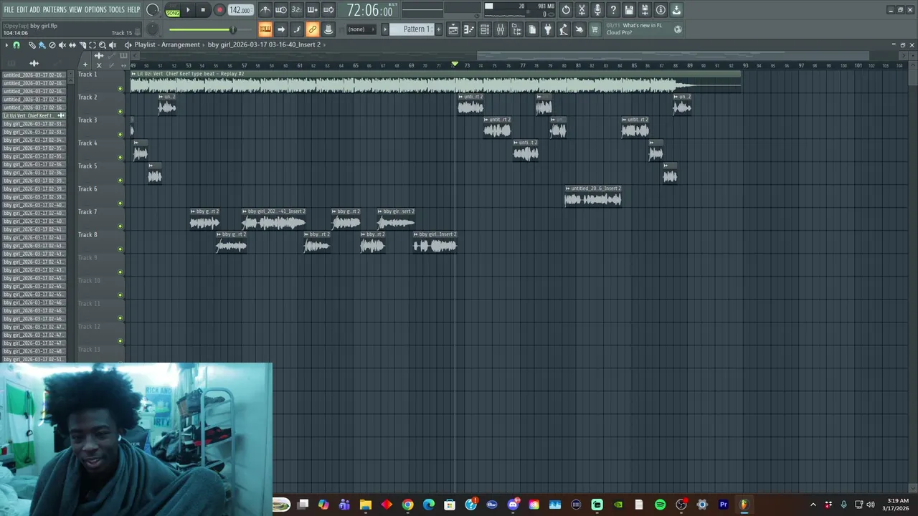The width and height of the screenshot is (918, 516).
Task: Select the Paint brush tool in Playlist
Action: click(42, 44)
